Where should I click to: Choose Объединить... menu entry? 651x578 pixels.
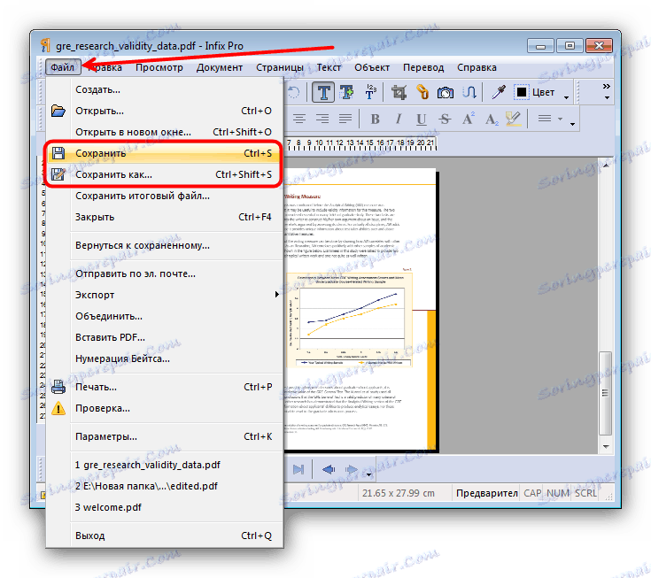click(x=165, y=316)
